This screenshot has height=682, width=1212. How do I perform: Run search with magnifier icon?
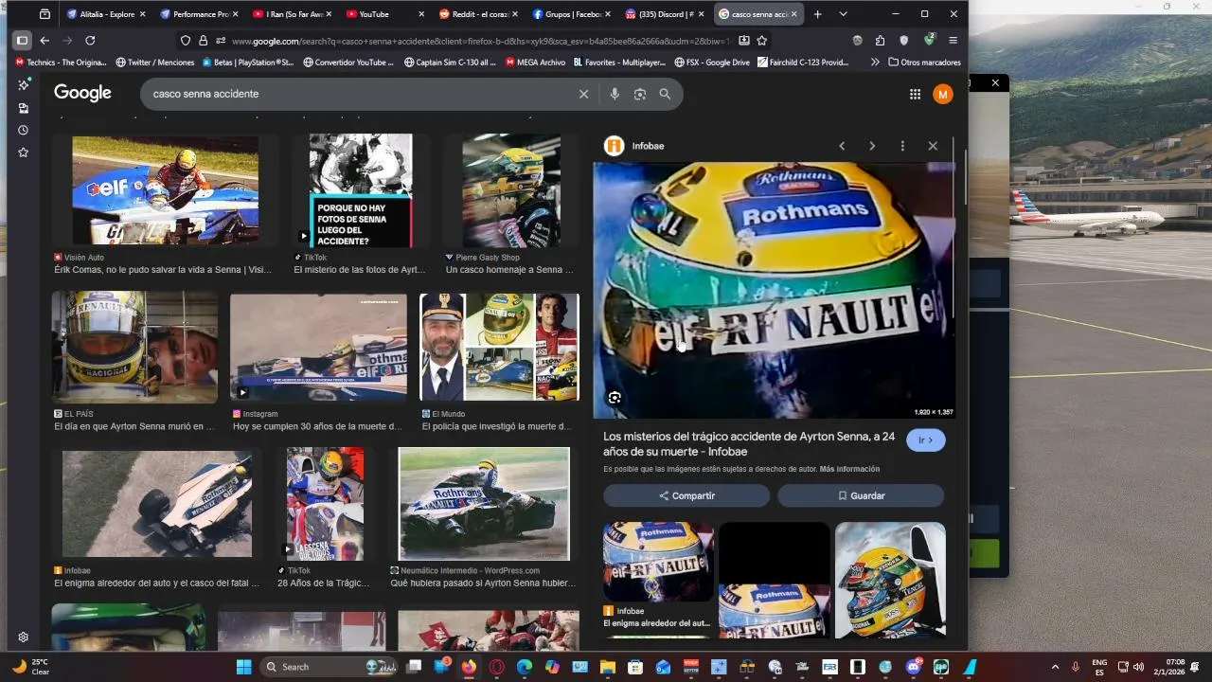(x=665, y=94)
